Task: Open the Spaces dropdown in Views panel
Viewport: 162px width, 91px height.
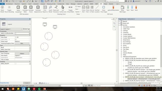Action: (x=78, y=12)
